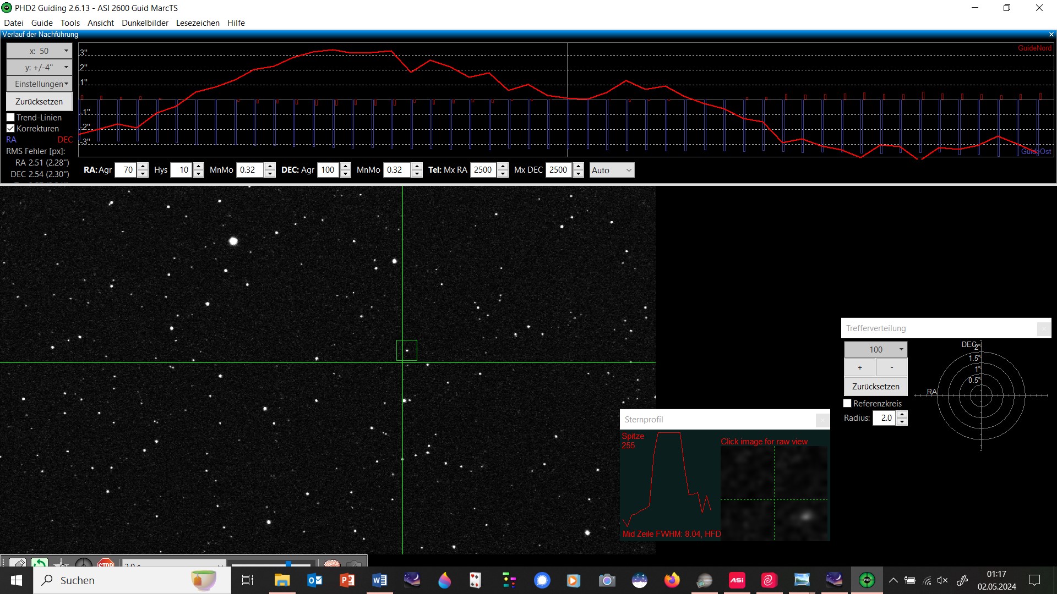
Task: Click the auto-select star icon in PHD2 toolbar
Action: 62,563
